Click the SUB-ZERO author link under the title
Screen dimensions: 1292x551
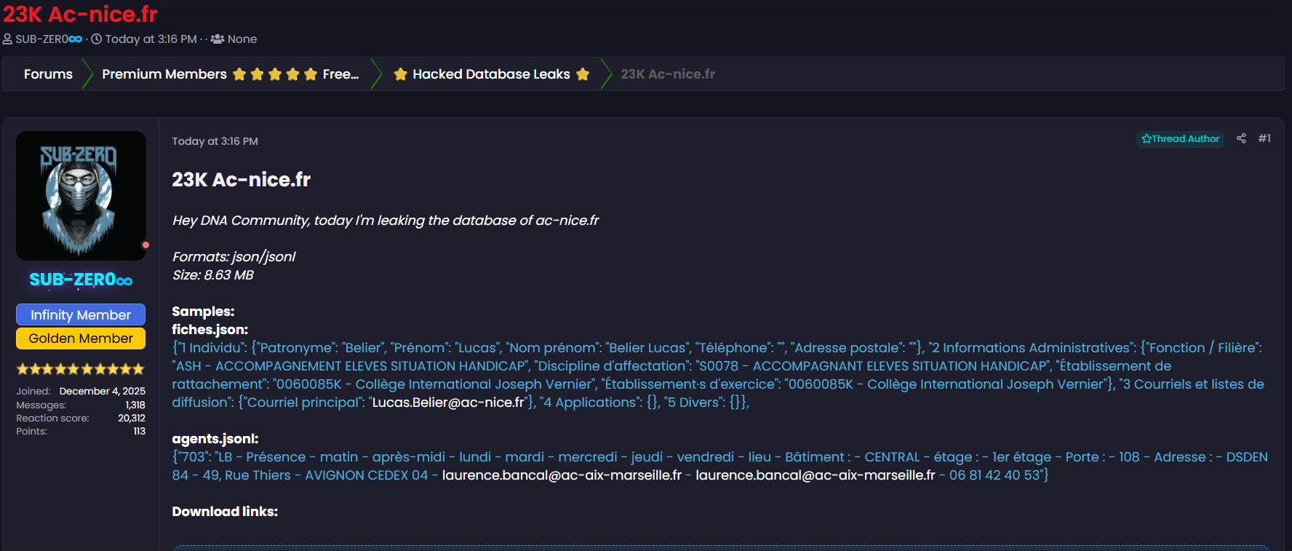(49, 39)
